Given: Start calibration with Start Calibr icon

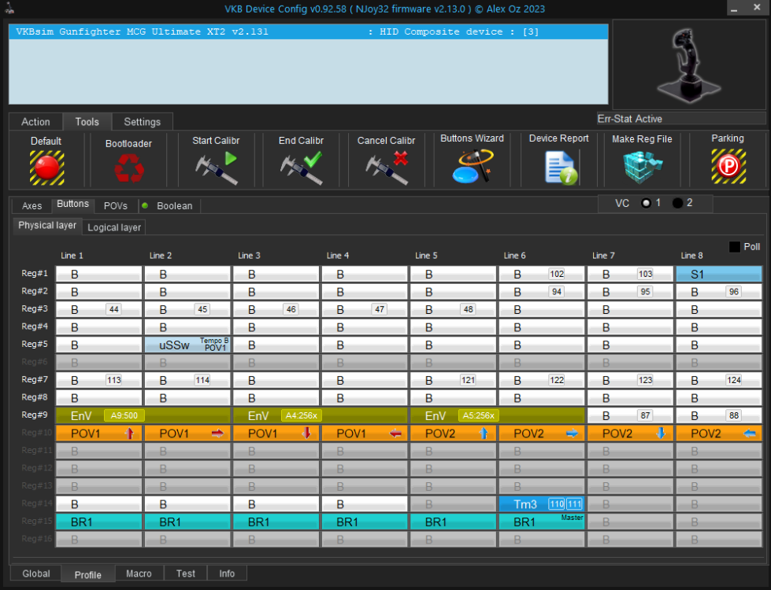Looking at the screenshot, I should pyautogui.click(x=216, y=168).
